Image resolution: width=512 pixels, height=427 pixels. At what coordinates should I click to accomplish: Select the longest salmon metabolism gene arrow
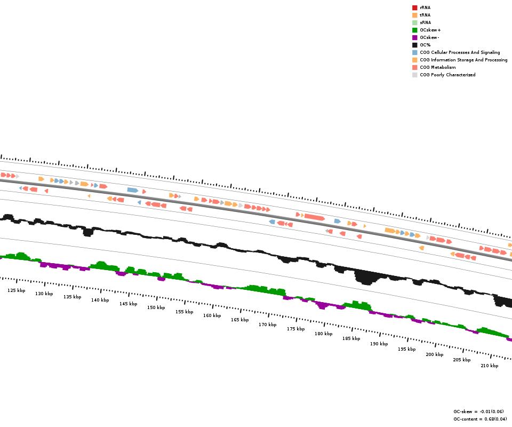click(315, 217)
